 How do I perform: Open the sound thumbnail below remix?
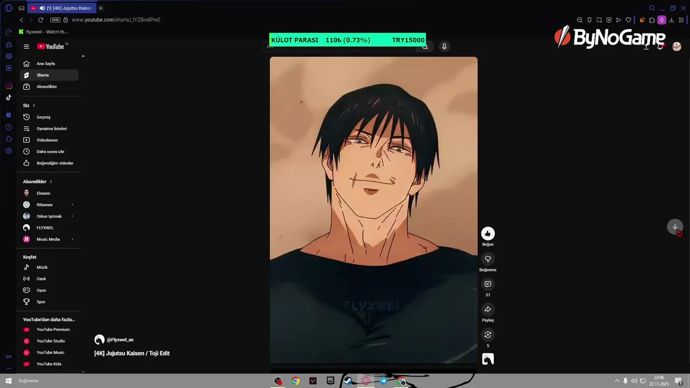click(488, 359)
